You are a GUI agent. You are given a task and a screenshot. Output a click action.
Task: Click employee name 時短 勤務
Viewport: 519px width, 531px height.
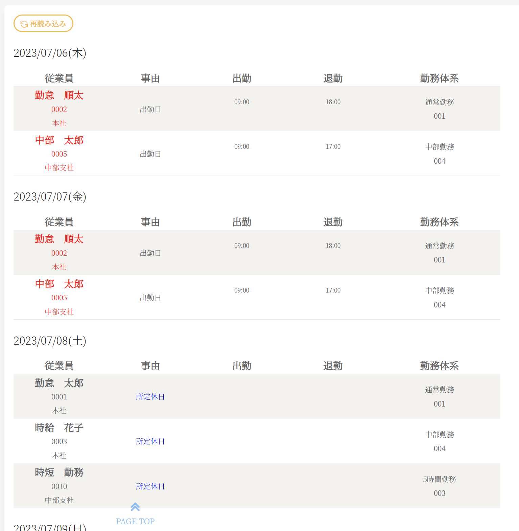[x=59, y=472]
